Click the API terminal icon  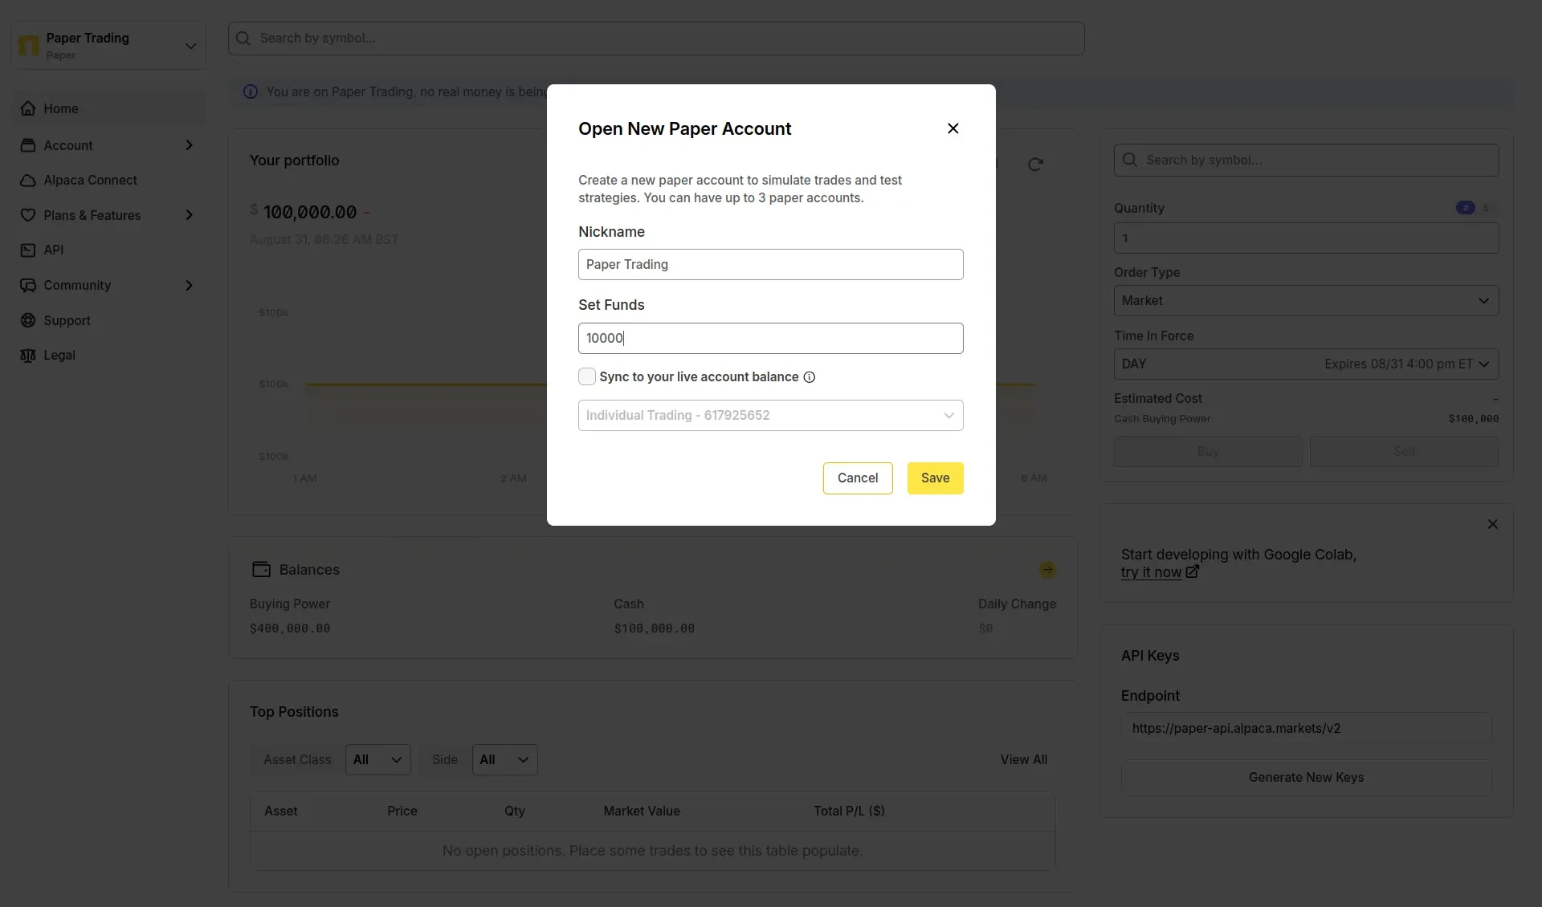click(x=28, y=250)
